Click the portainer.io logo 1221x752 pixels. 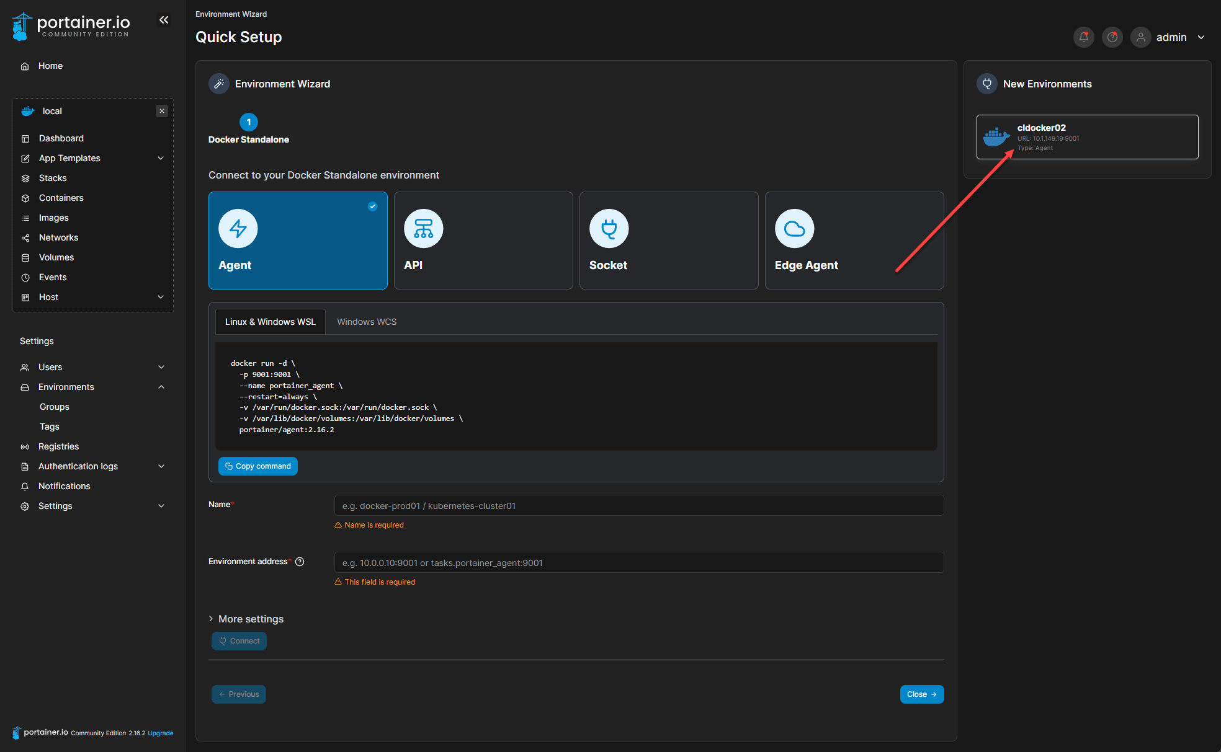pos(71,26)
